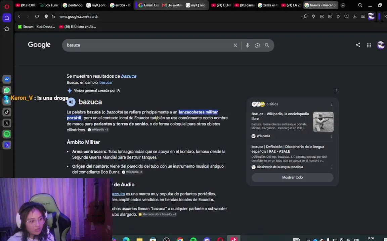Share the search results page
Screen dimensions: 387x241
pyautogui.click(x=358, y=45)
